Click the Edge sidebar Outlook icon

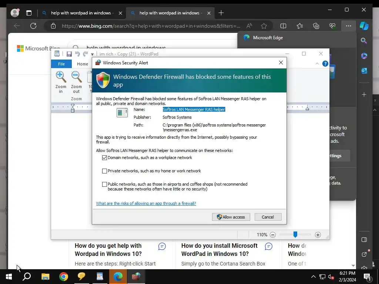tap(364, 71)
